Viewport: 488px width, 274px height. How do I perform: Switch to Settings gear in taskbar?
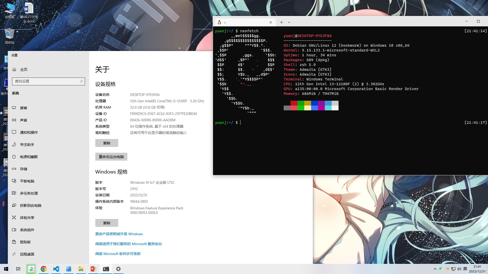coord(118,269)
